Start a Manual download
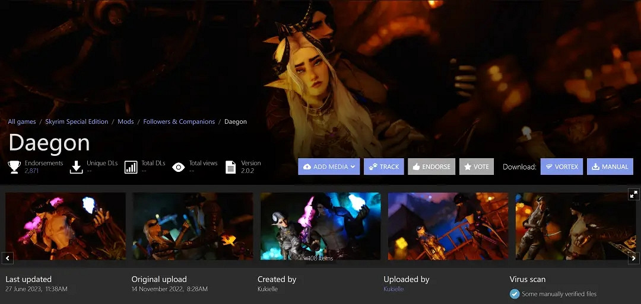Image resolution: width=641 pixels, height=304 pixels. pos(610,167)
